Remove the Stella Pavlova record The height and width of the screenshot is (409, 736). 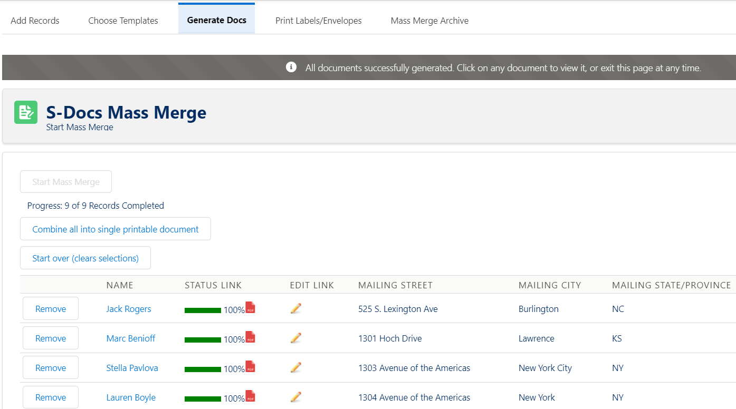coord(51,368)
